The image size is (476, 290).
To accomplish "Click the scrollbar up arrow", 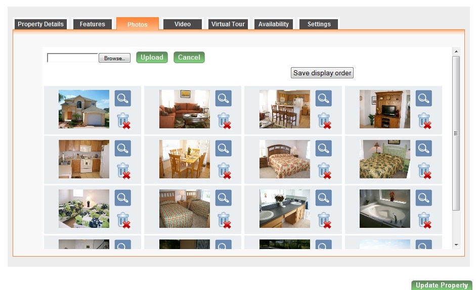I will pyautogui.click(x=456, y=52).
